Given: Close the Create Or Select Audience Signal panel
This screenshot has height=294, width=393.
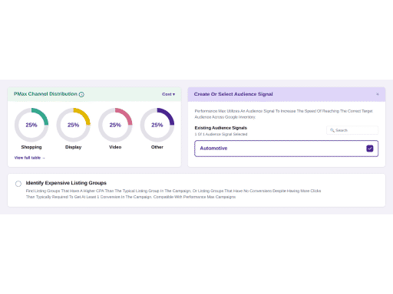Looking at the screenshot, I should 378,94.
